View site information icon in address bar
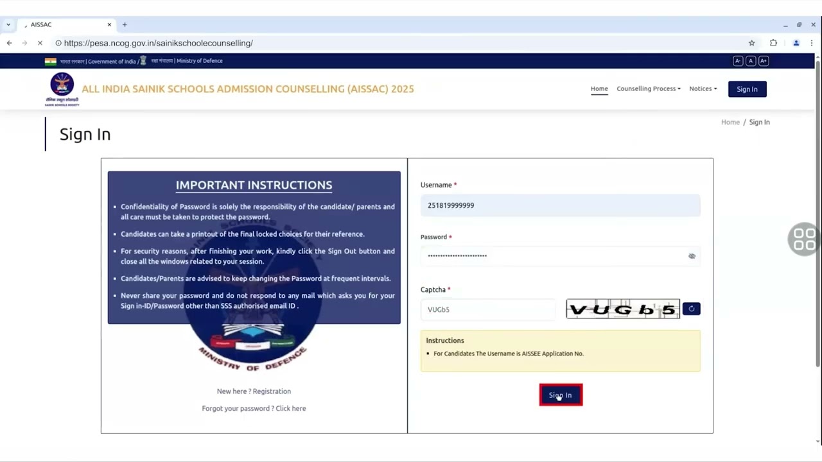The image size is (822, 462). [58, 43]
